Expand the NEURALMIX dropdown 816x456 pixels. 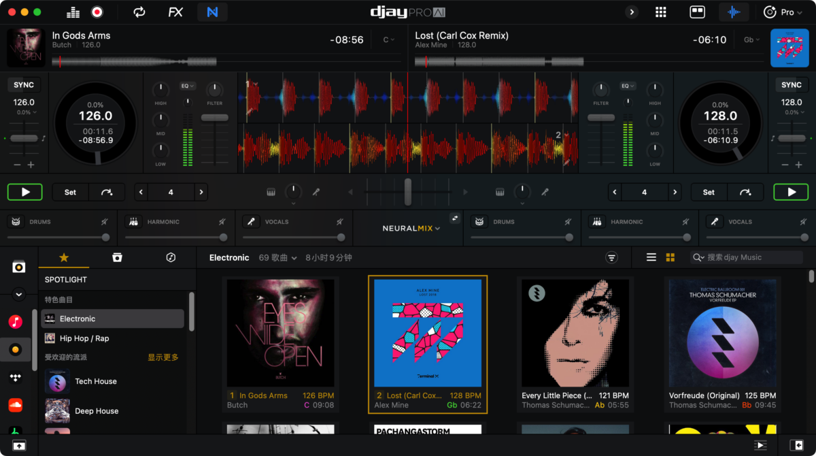tap(411, 228)
